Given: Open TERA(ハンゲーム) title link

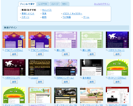Looking at the screenshot, I should point(65,78).
